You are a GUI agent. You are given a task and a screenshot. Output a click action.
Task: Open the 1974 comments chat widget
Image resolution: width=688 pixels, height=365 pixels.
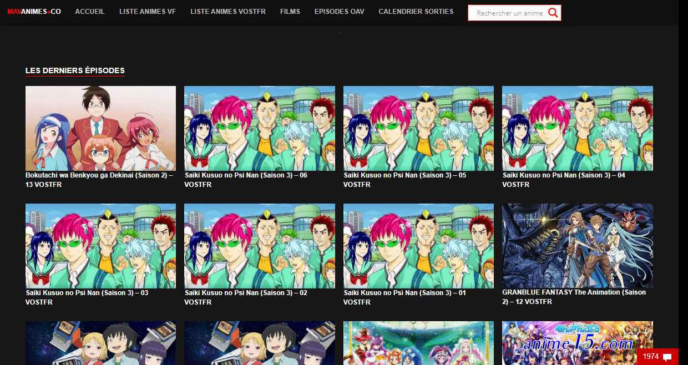pyautogui.click(x=657, y=356)
